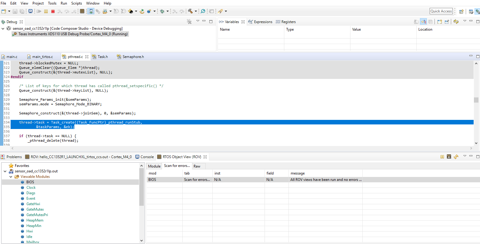Click the grid view icon in the toolbar
480x244 pixels.
point(82,11)
